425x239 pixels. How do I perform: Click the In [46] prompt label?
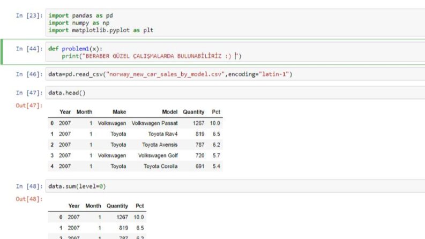[29, 74]
